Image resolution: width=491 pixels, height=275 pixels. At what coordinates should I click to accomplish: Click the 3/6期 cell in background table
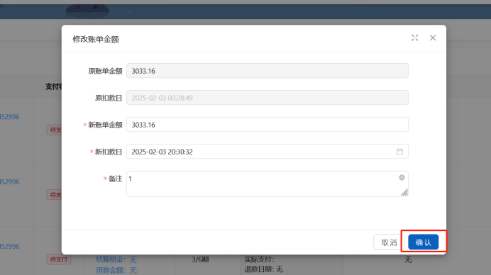(x=200, y=259)
